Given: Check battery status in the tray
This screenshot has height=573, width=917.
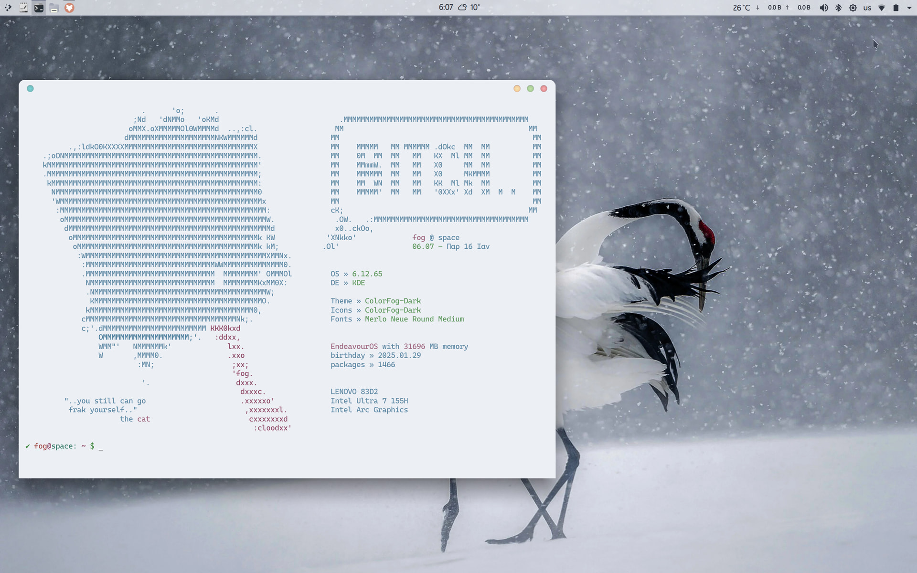Looking at the screenshot, I should coord(896,8).
